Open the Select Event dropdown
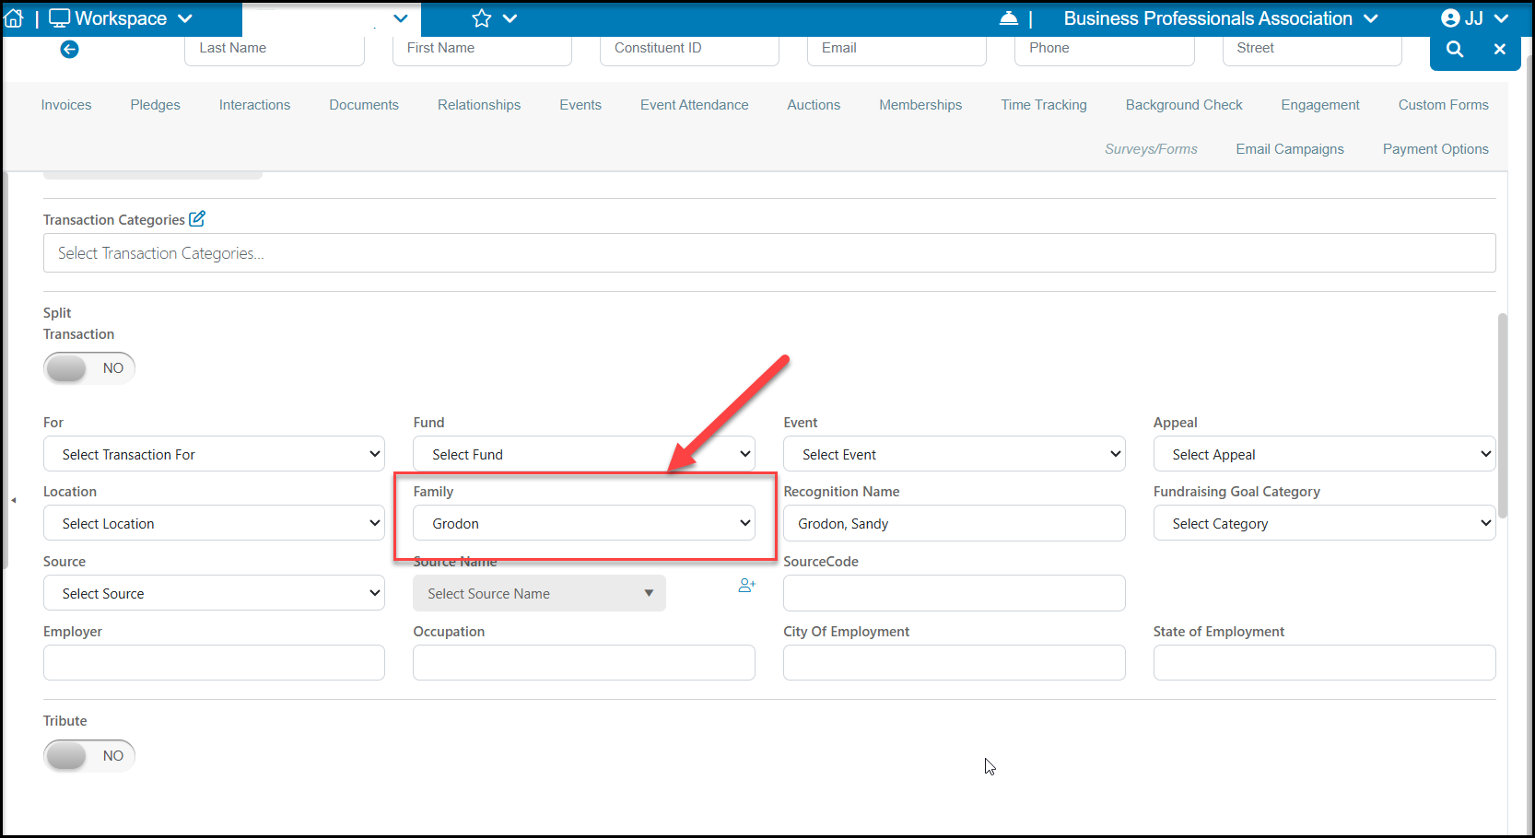The image size is (1535, 838). pyautogui.click(x=955, y=454)
